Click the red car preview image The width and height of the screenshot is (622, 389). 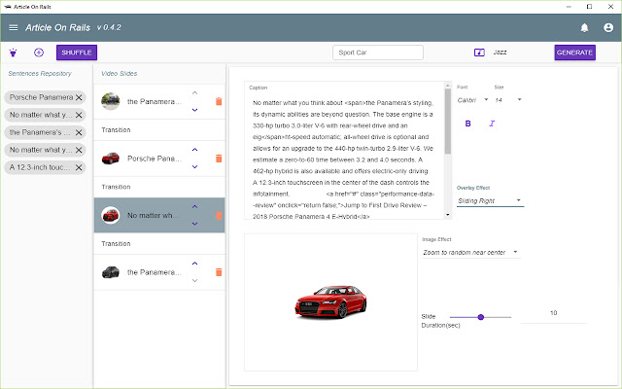tap(330, 301)
